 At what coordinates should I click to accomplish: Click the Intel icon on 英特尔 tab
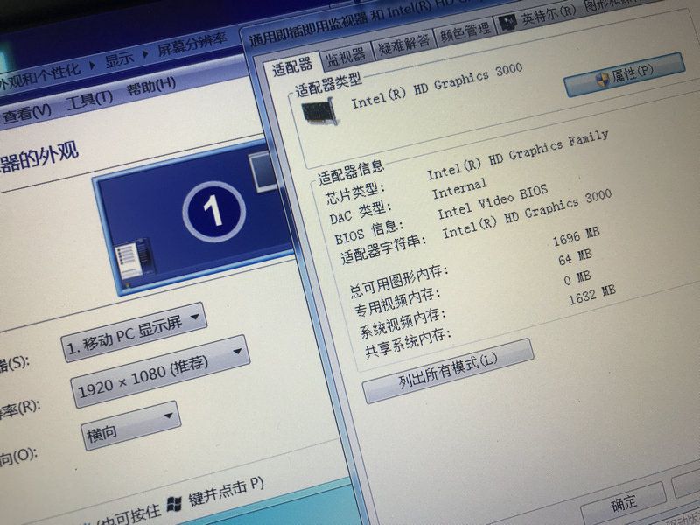click(x=507, y=23)
